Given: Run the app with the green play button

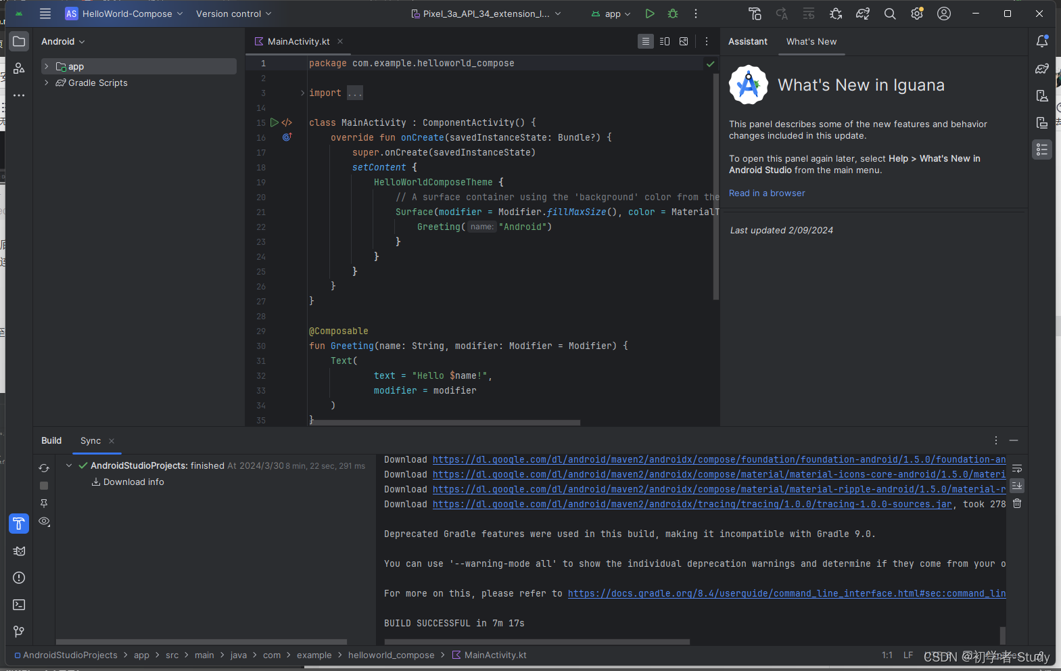Looking at the screenshot, I should click(x=650, y=14).
